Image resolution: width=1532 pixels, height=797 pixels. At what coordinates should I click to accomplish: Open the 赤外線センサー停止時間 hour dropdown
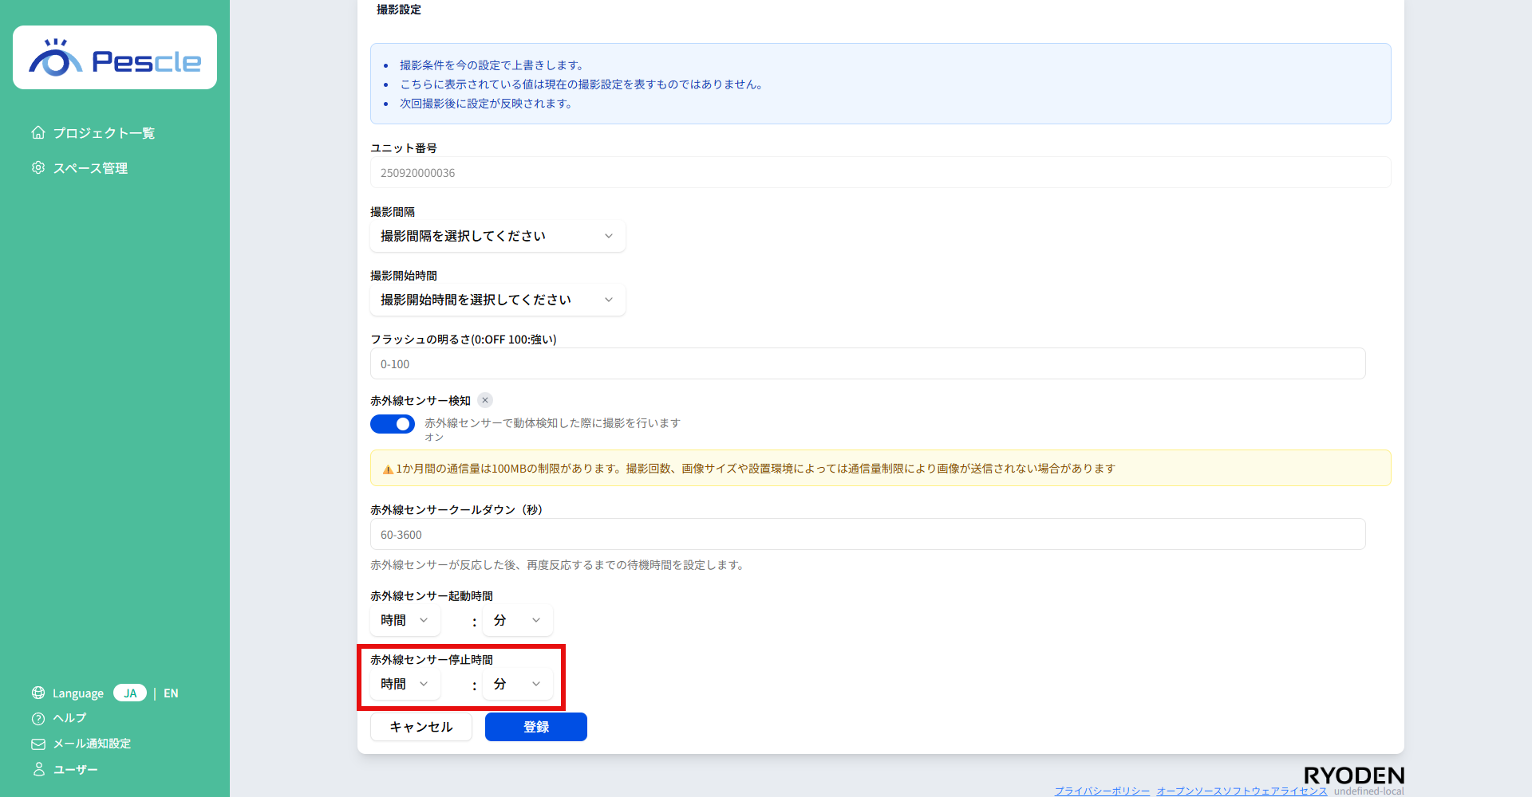coord(405,684)
